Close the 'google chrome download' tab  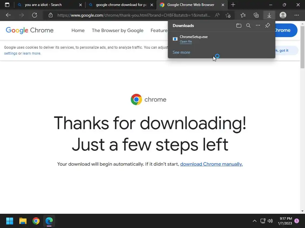[x=152, y=5]
